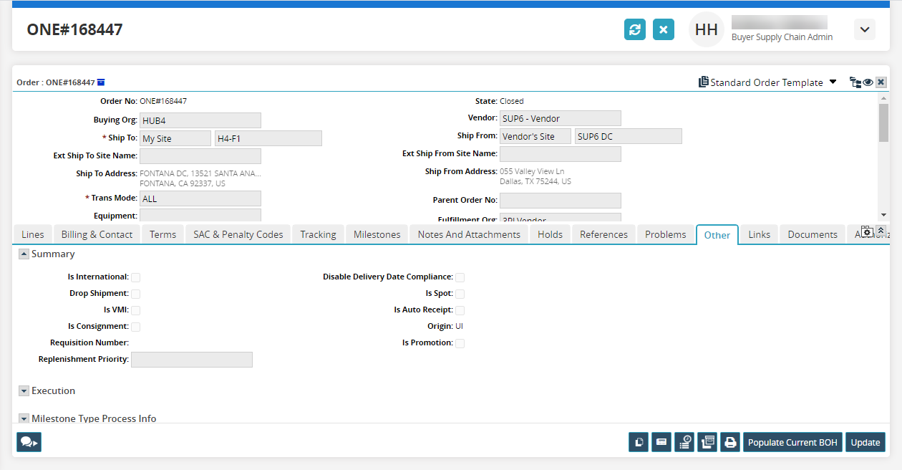Open Standard Order Template dropdown
Screen dimensions: 902x470
833,82
